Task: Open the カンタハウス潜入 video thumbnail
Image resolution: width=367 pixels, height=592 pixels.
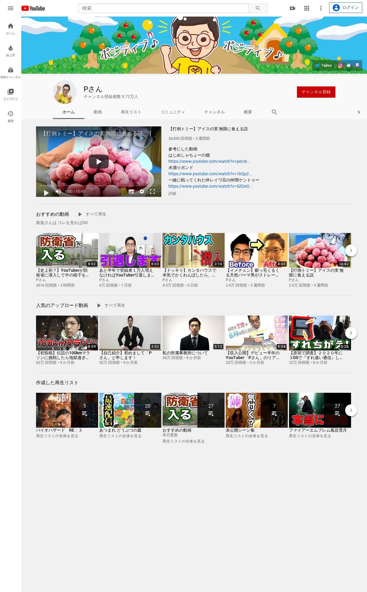Action: click(194, 250)
